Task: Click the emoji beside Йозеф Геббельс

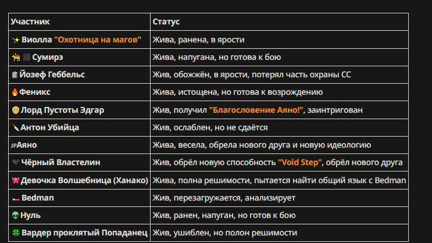Action: click(x=15, y=74)
